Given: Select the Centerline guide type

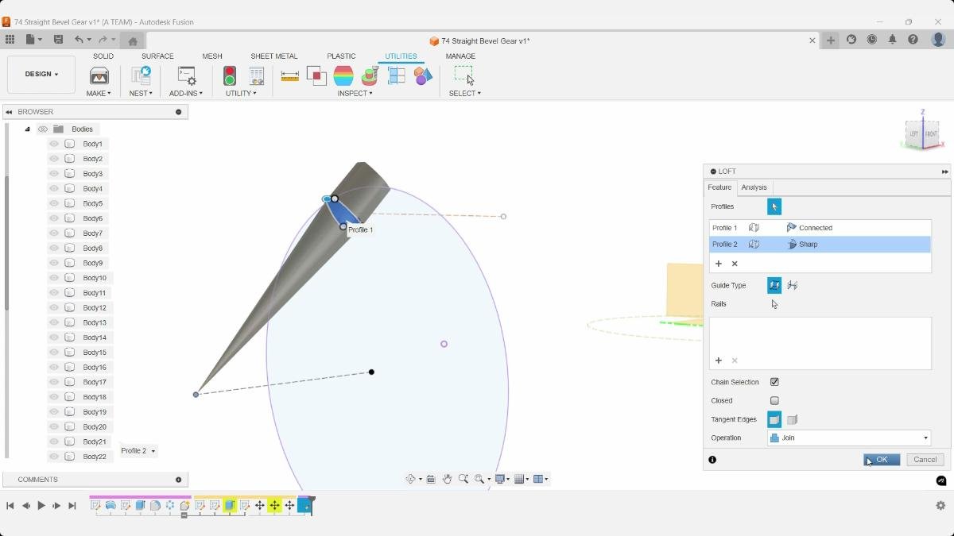Looking at the screenshot, I should click(792, 285).
